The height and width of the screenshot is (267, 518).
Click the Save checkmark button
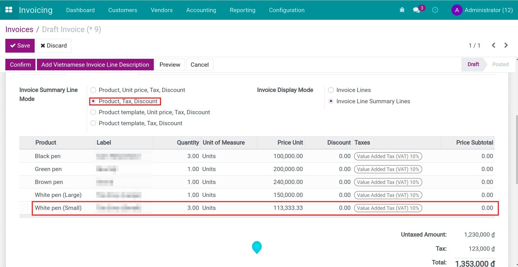click(x=20, y=45)
